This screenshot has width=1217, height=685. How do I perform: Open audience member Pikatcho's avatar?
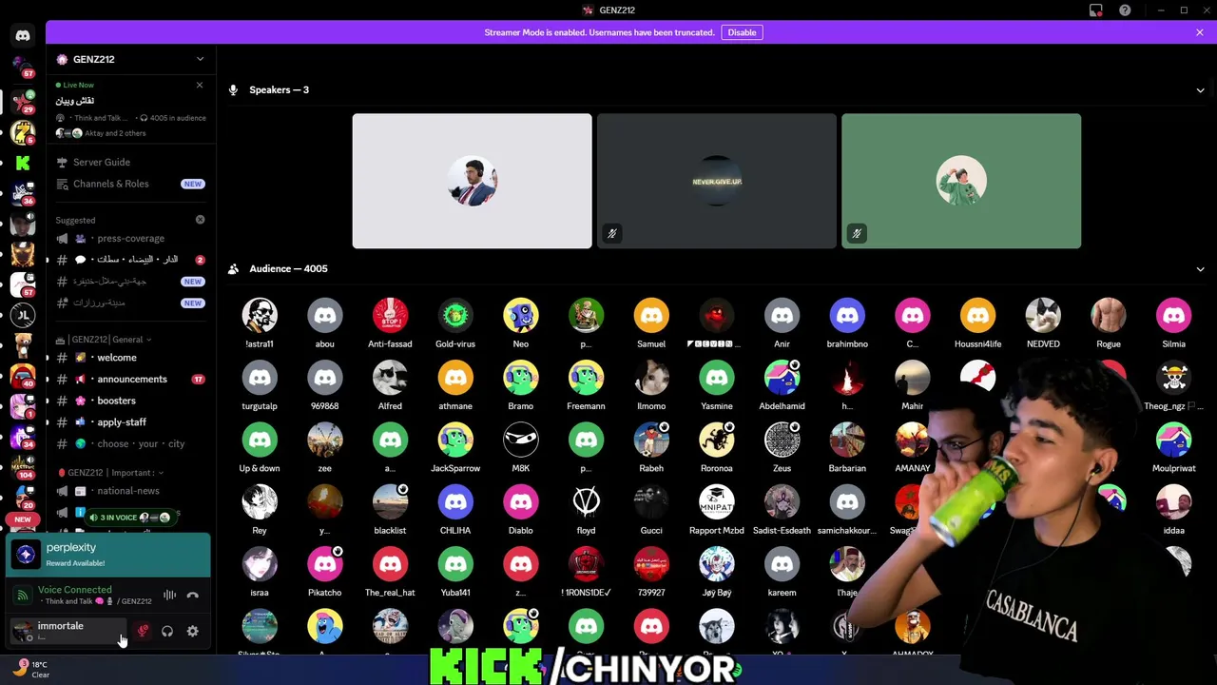tap(324, 564)
